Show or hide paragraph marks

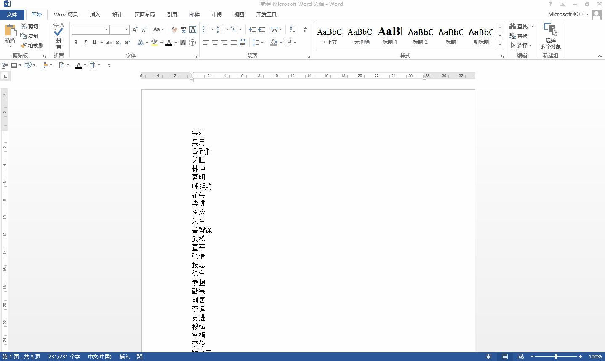[x=305, y=29]
